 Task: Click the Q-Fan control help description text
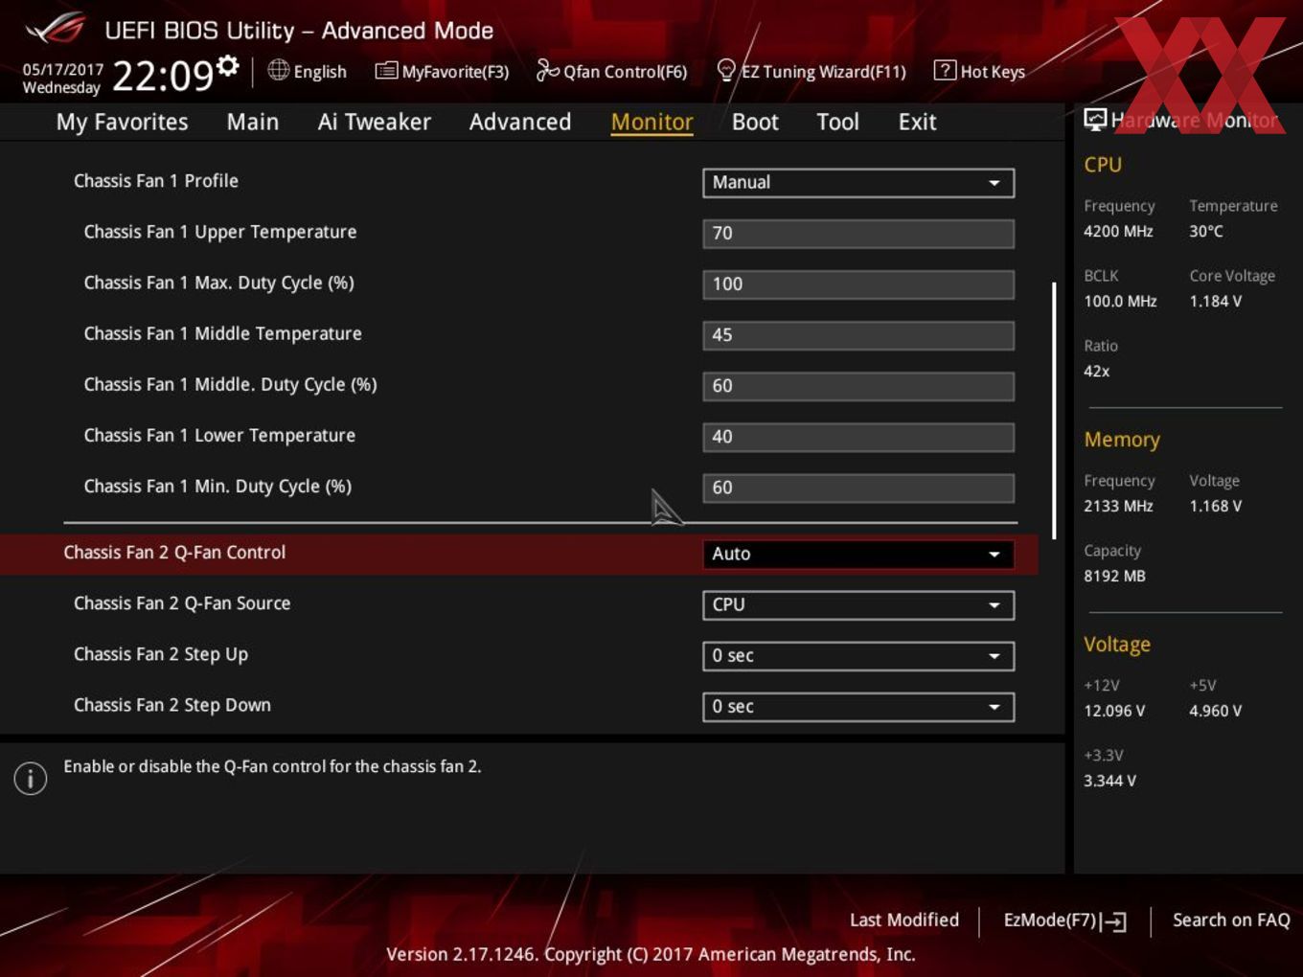[x=272, y=766]
